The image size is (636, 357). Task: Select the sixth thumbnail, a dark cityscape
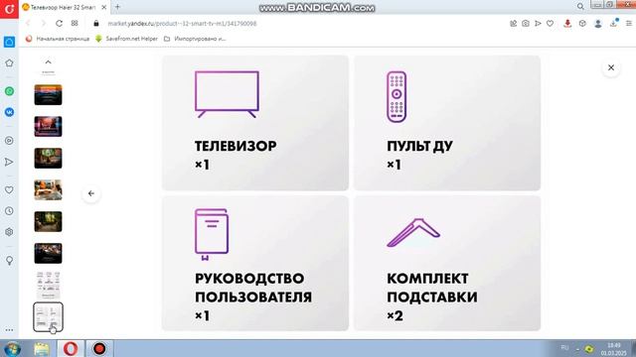pos(48,254)
